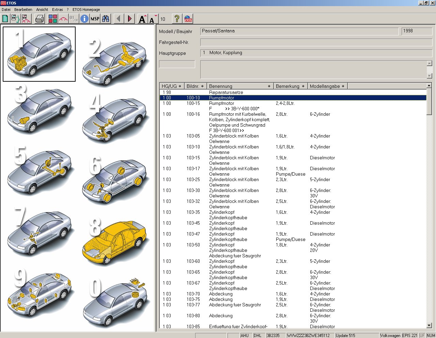Select Zylinderkopf row 103-50 with 1,8Ltr.
436x338 pixels.
(293, 250)
